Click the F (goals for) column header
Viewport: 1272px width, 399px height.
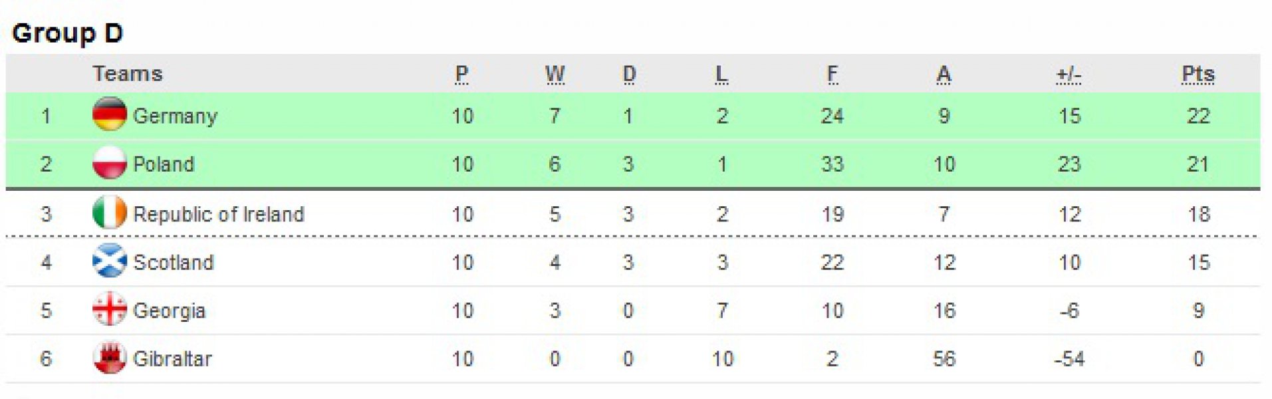pos(832,74)
